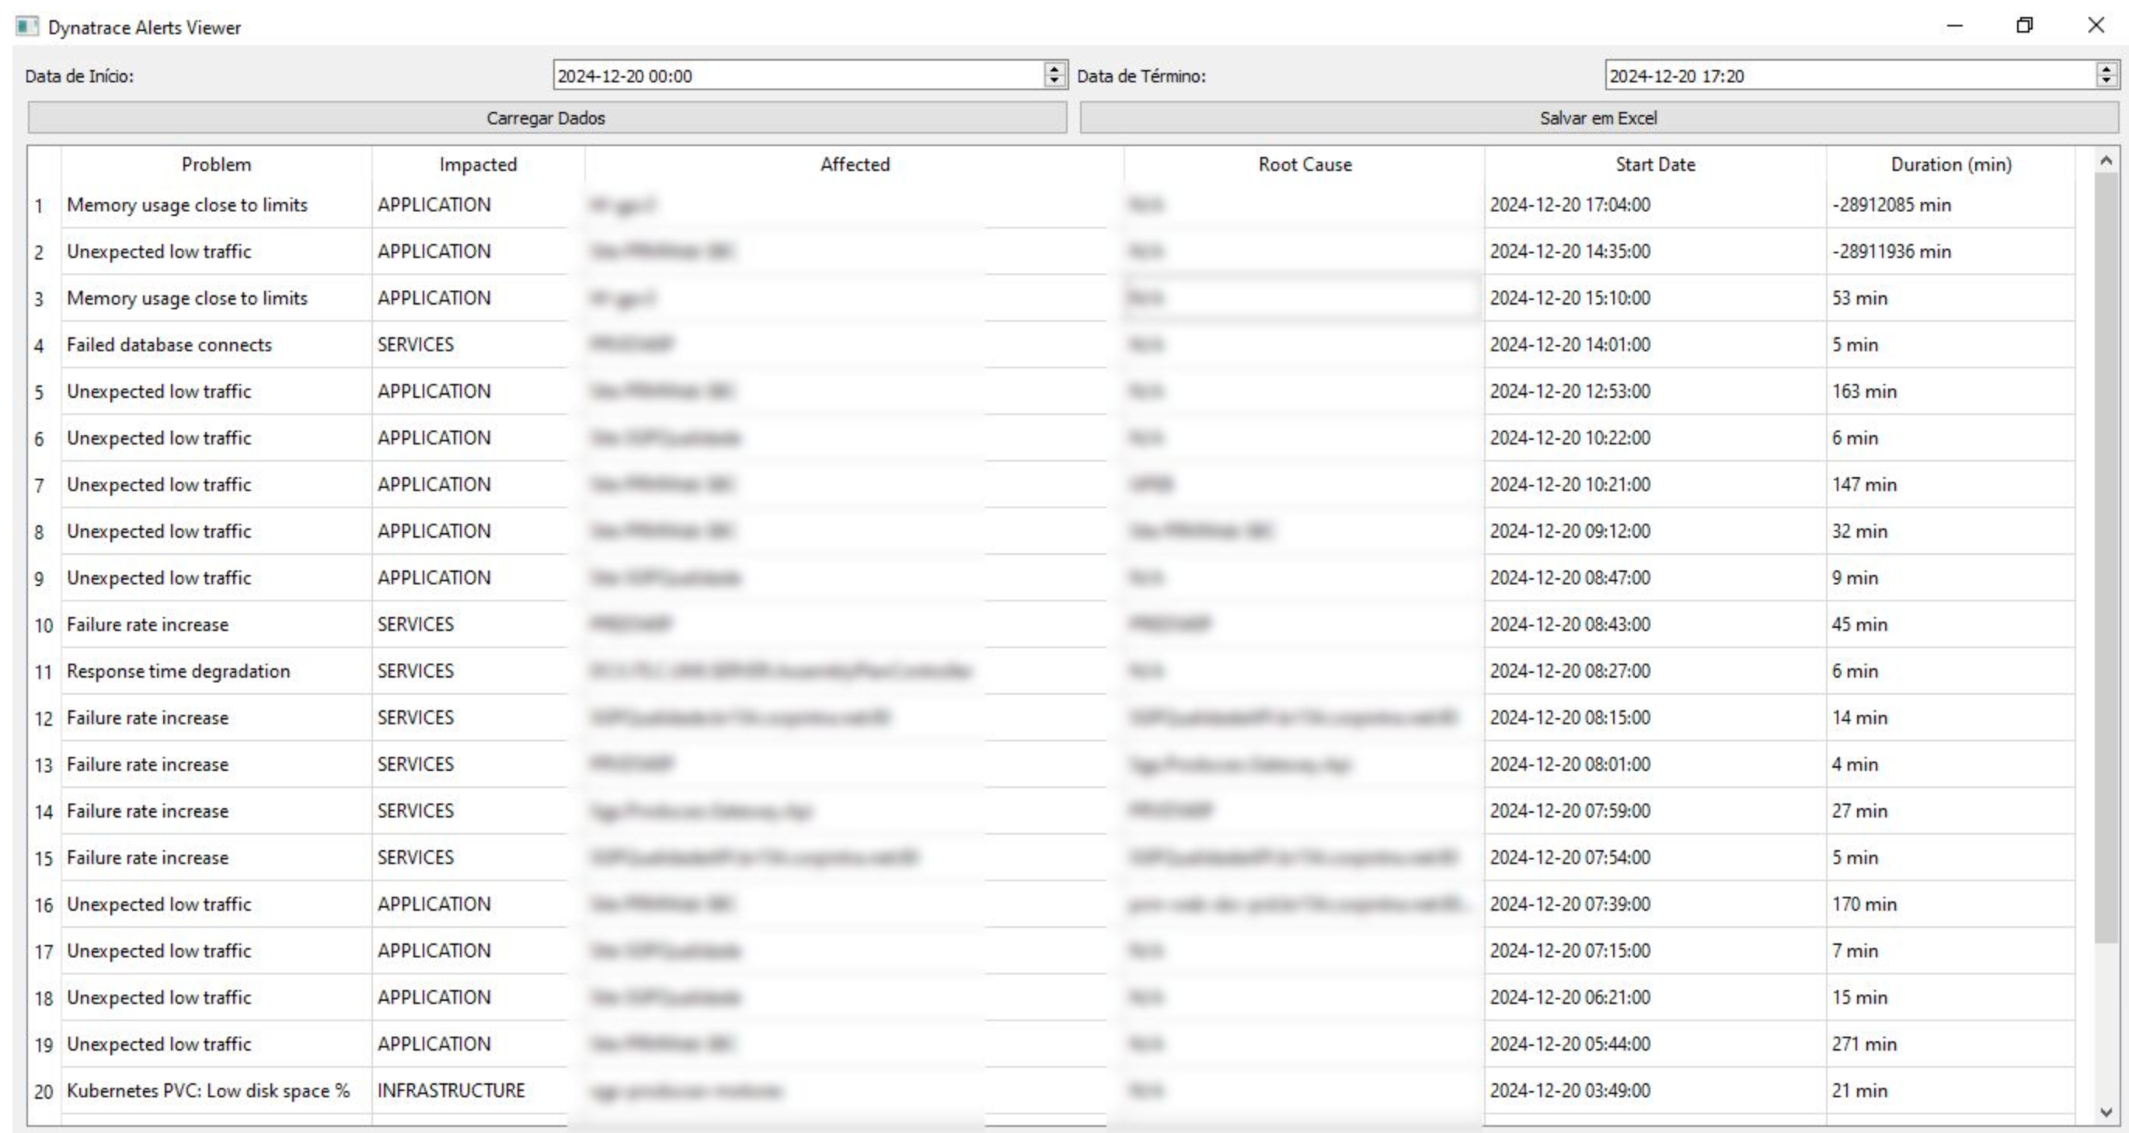The image size is (2129, 1133).
Task: Decrease start date with spinner down arrow
Action: (x=1054, y=81)
